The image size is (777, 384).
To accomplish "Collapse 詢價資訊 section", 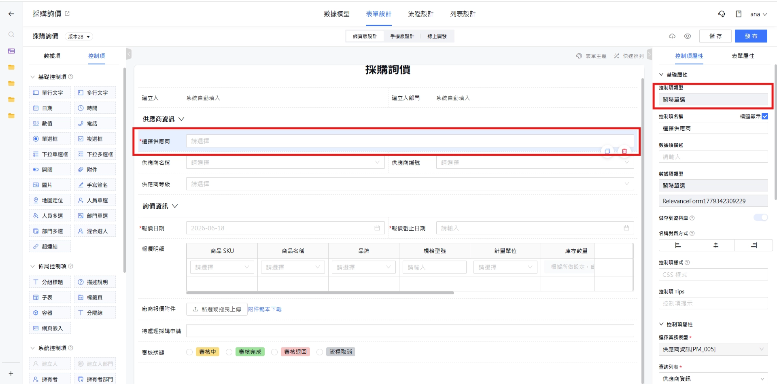I will (175, 206).
